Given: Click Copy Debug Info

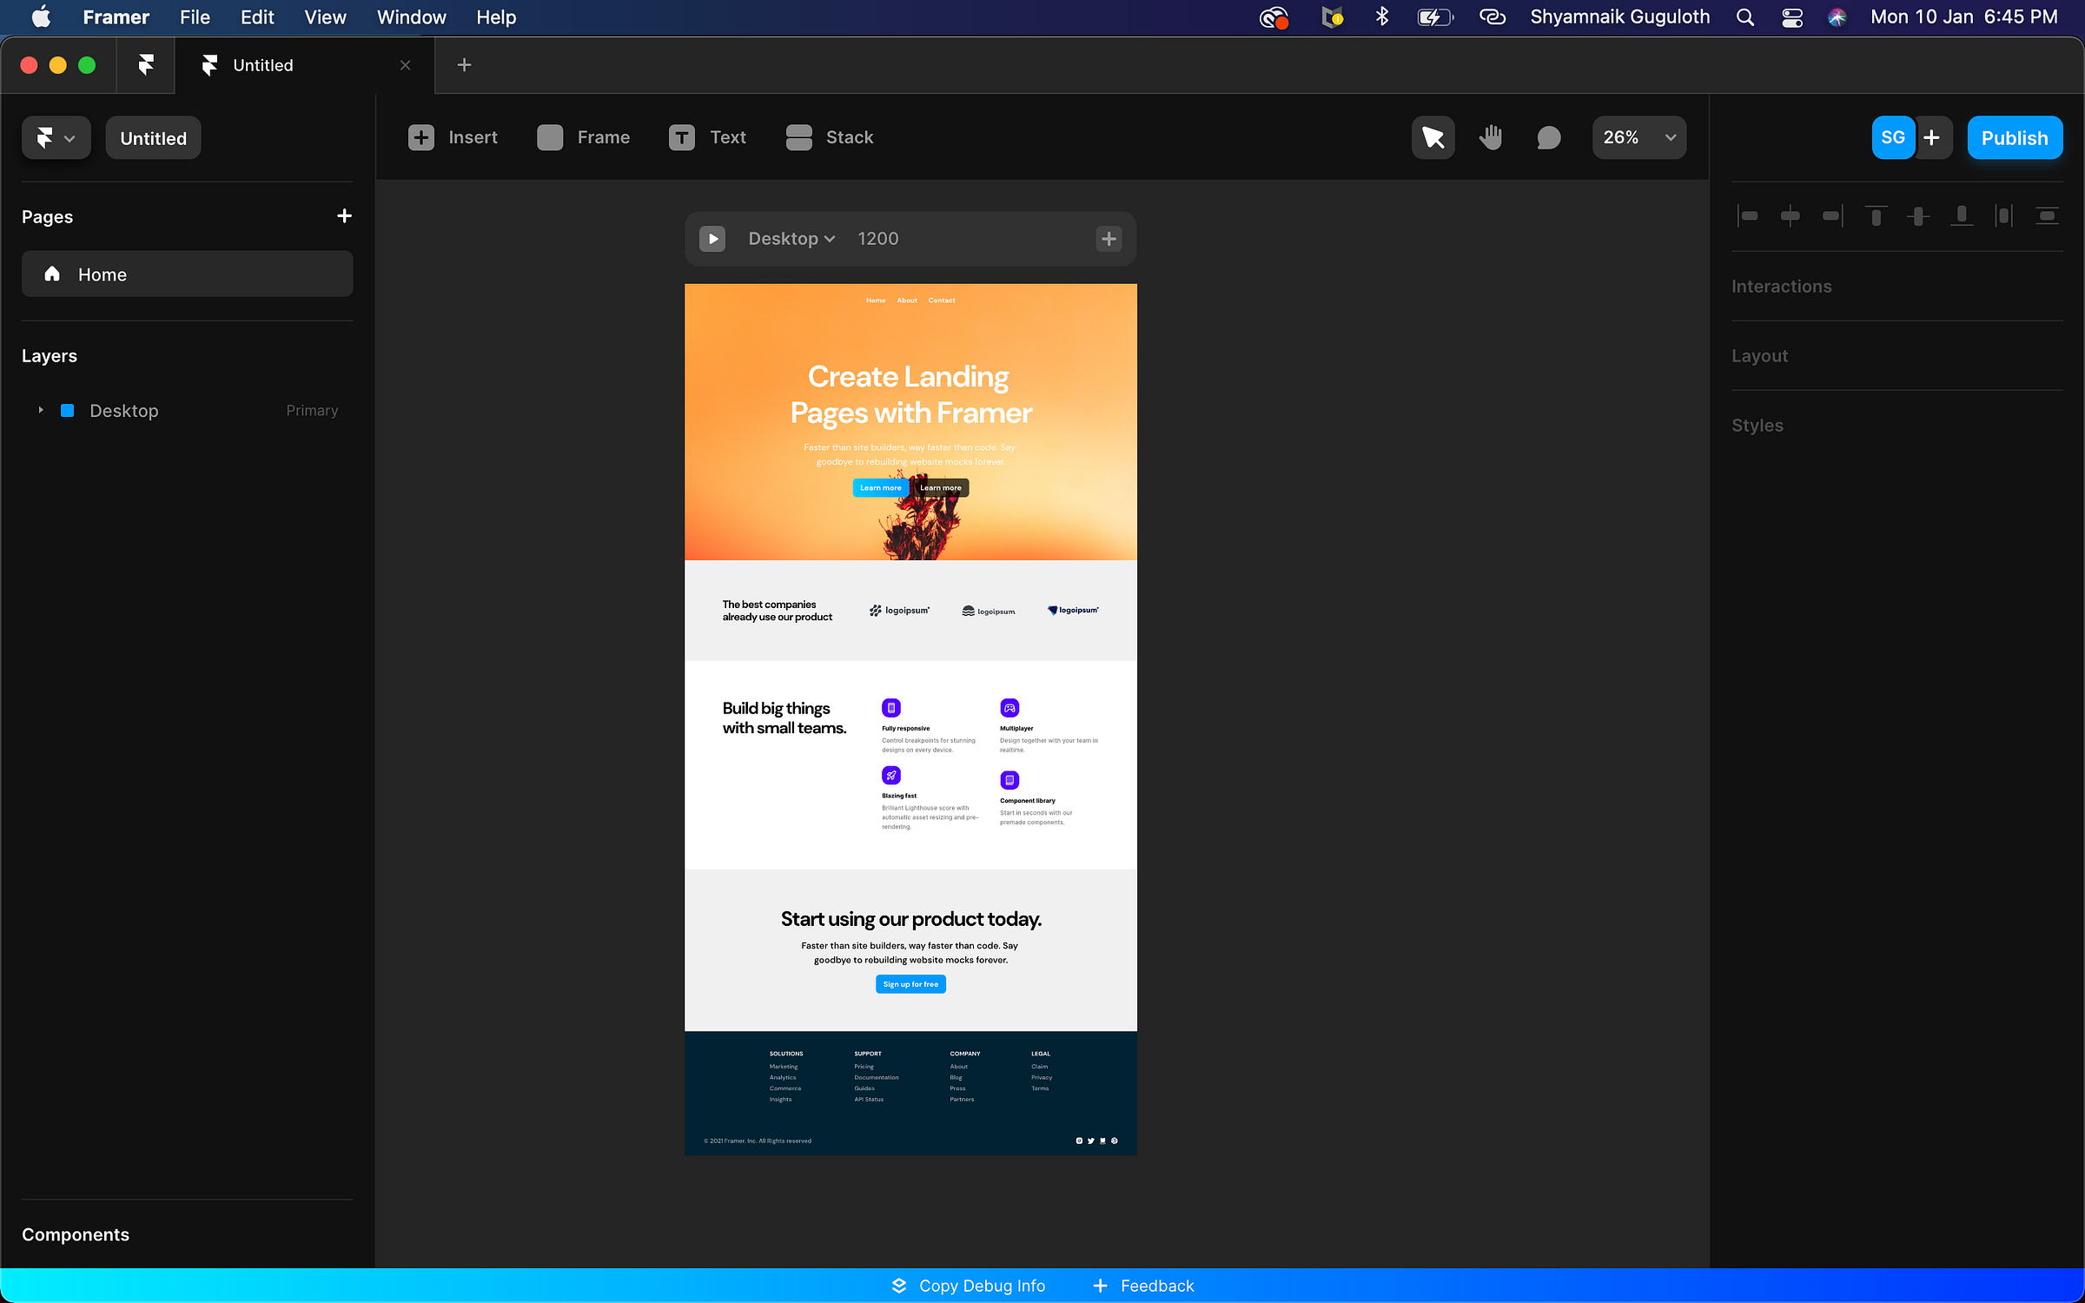Looking at the screenshot, I should coord(969,1286).
